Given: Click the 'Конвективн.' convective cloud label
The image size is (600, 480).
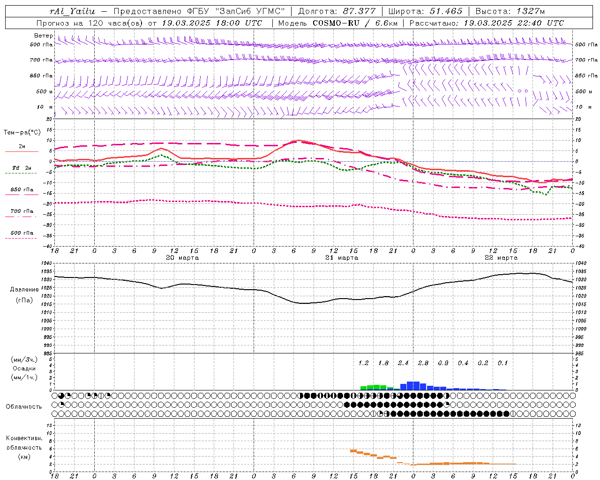Looking at the screenshot, I should pos(24,438).
